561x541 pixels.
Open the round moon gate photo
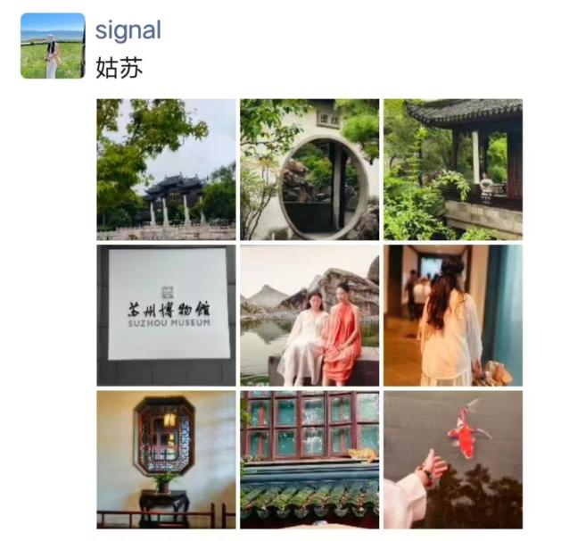coord(309,170)
